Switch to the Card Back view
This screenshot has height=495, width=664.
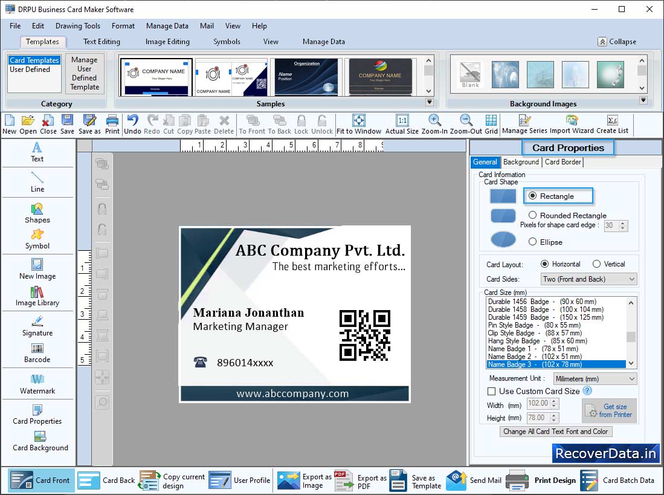(x=107, y=480)
